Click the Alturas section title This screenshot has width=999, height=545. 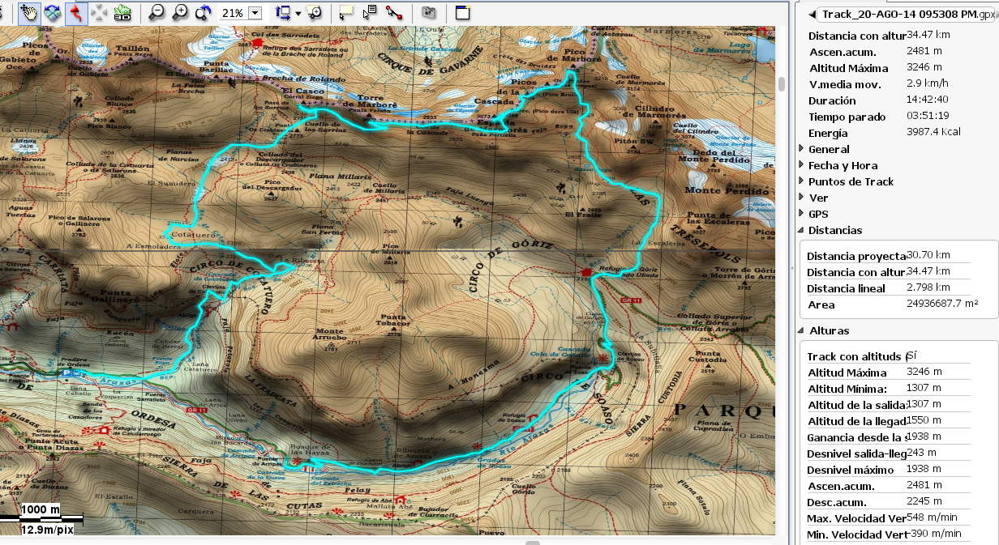(x=829, y=330)
